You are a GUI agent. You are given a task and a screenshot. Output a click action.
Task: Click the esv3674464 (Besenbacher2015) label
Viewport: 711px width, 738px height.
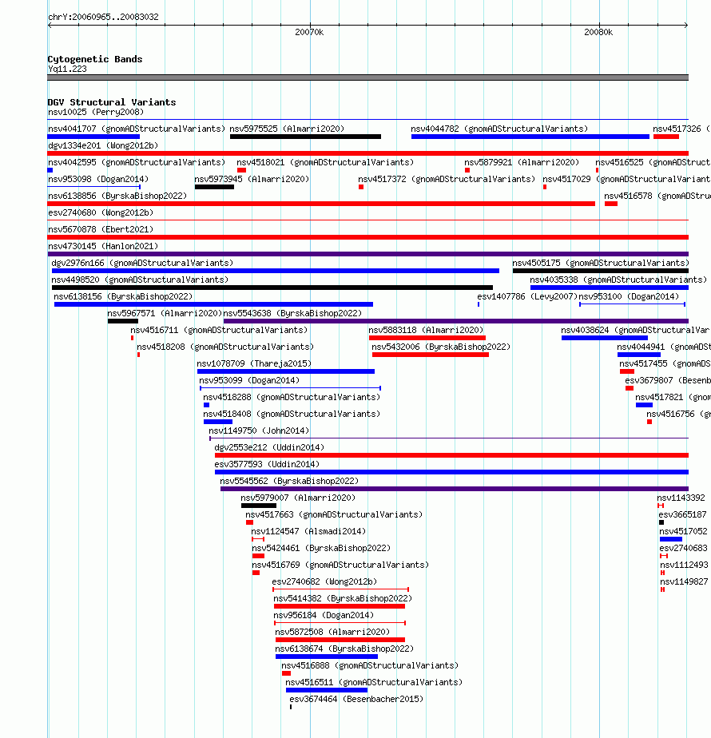[x=356, y=700]
